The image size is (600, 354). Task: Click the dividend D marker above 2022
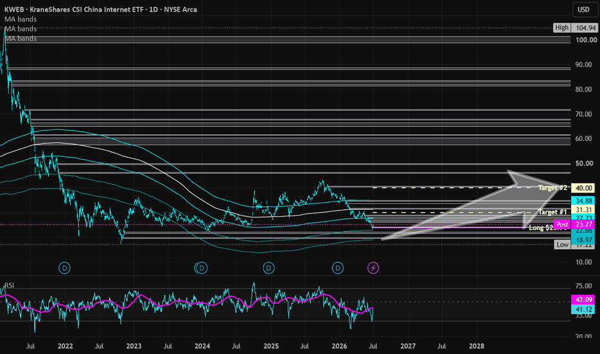click(64, 268)
